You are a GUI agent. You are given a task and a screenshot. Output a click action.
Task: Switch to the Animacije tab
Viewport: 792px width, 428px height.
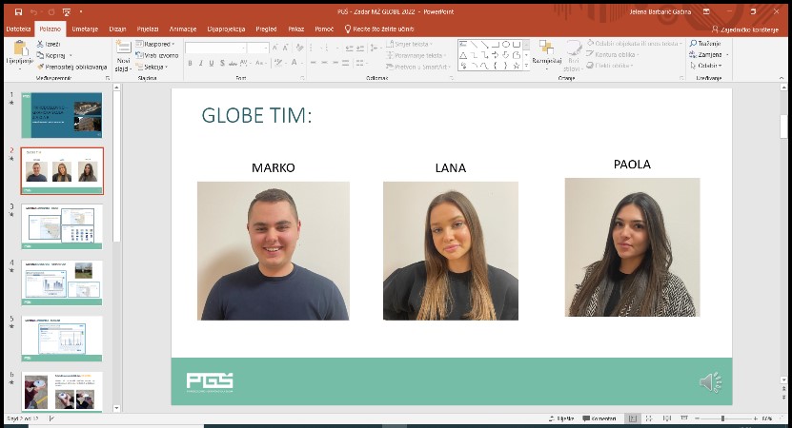[x=183, y=29]
